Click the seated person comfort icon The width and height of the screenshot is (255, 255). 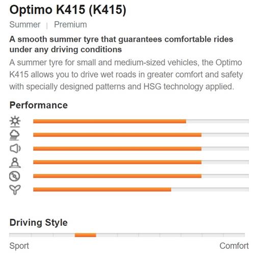pos(15,163)
